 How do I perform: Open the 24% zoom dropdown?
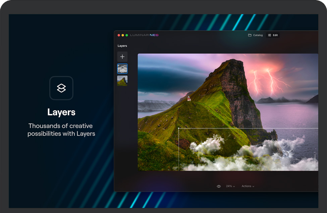tap(230, 186)
